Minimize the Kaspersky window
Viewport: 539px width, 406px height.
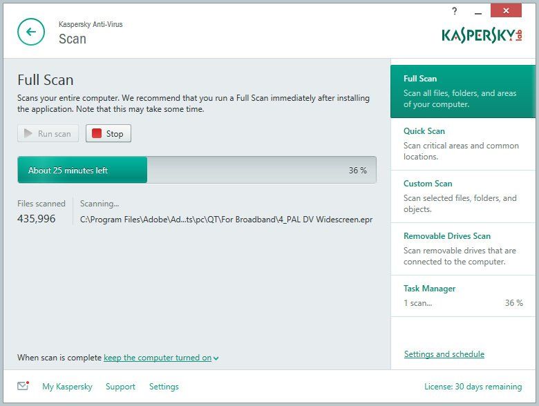[477, 12]
